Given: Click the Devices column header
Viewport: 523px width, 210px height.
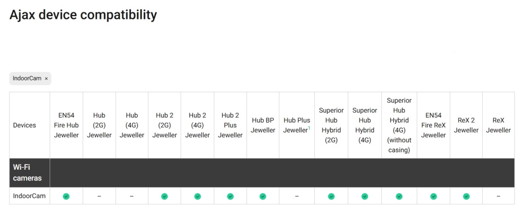Looking at the screenshot, I should [25, 125].
